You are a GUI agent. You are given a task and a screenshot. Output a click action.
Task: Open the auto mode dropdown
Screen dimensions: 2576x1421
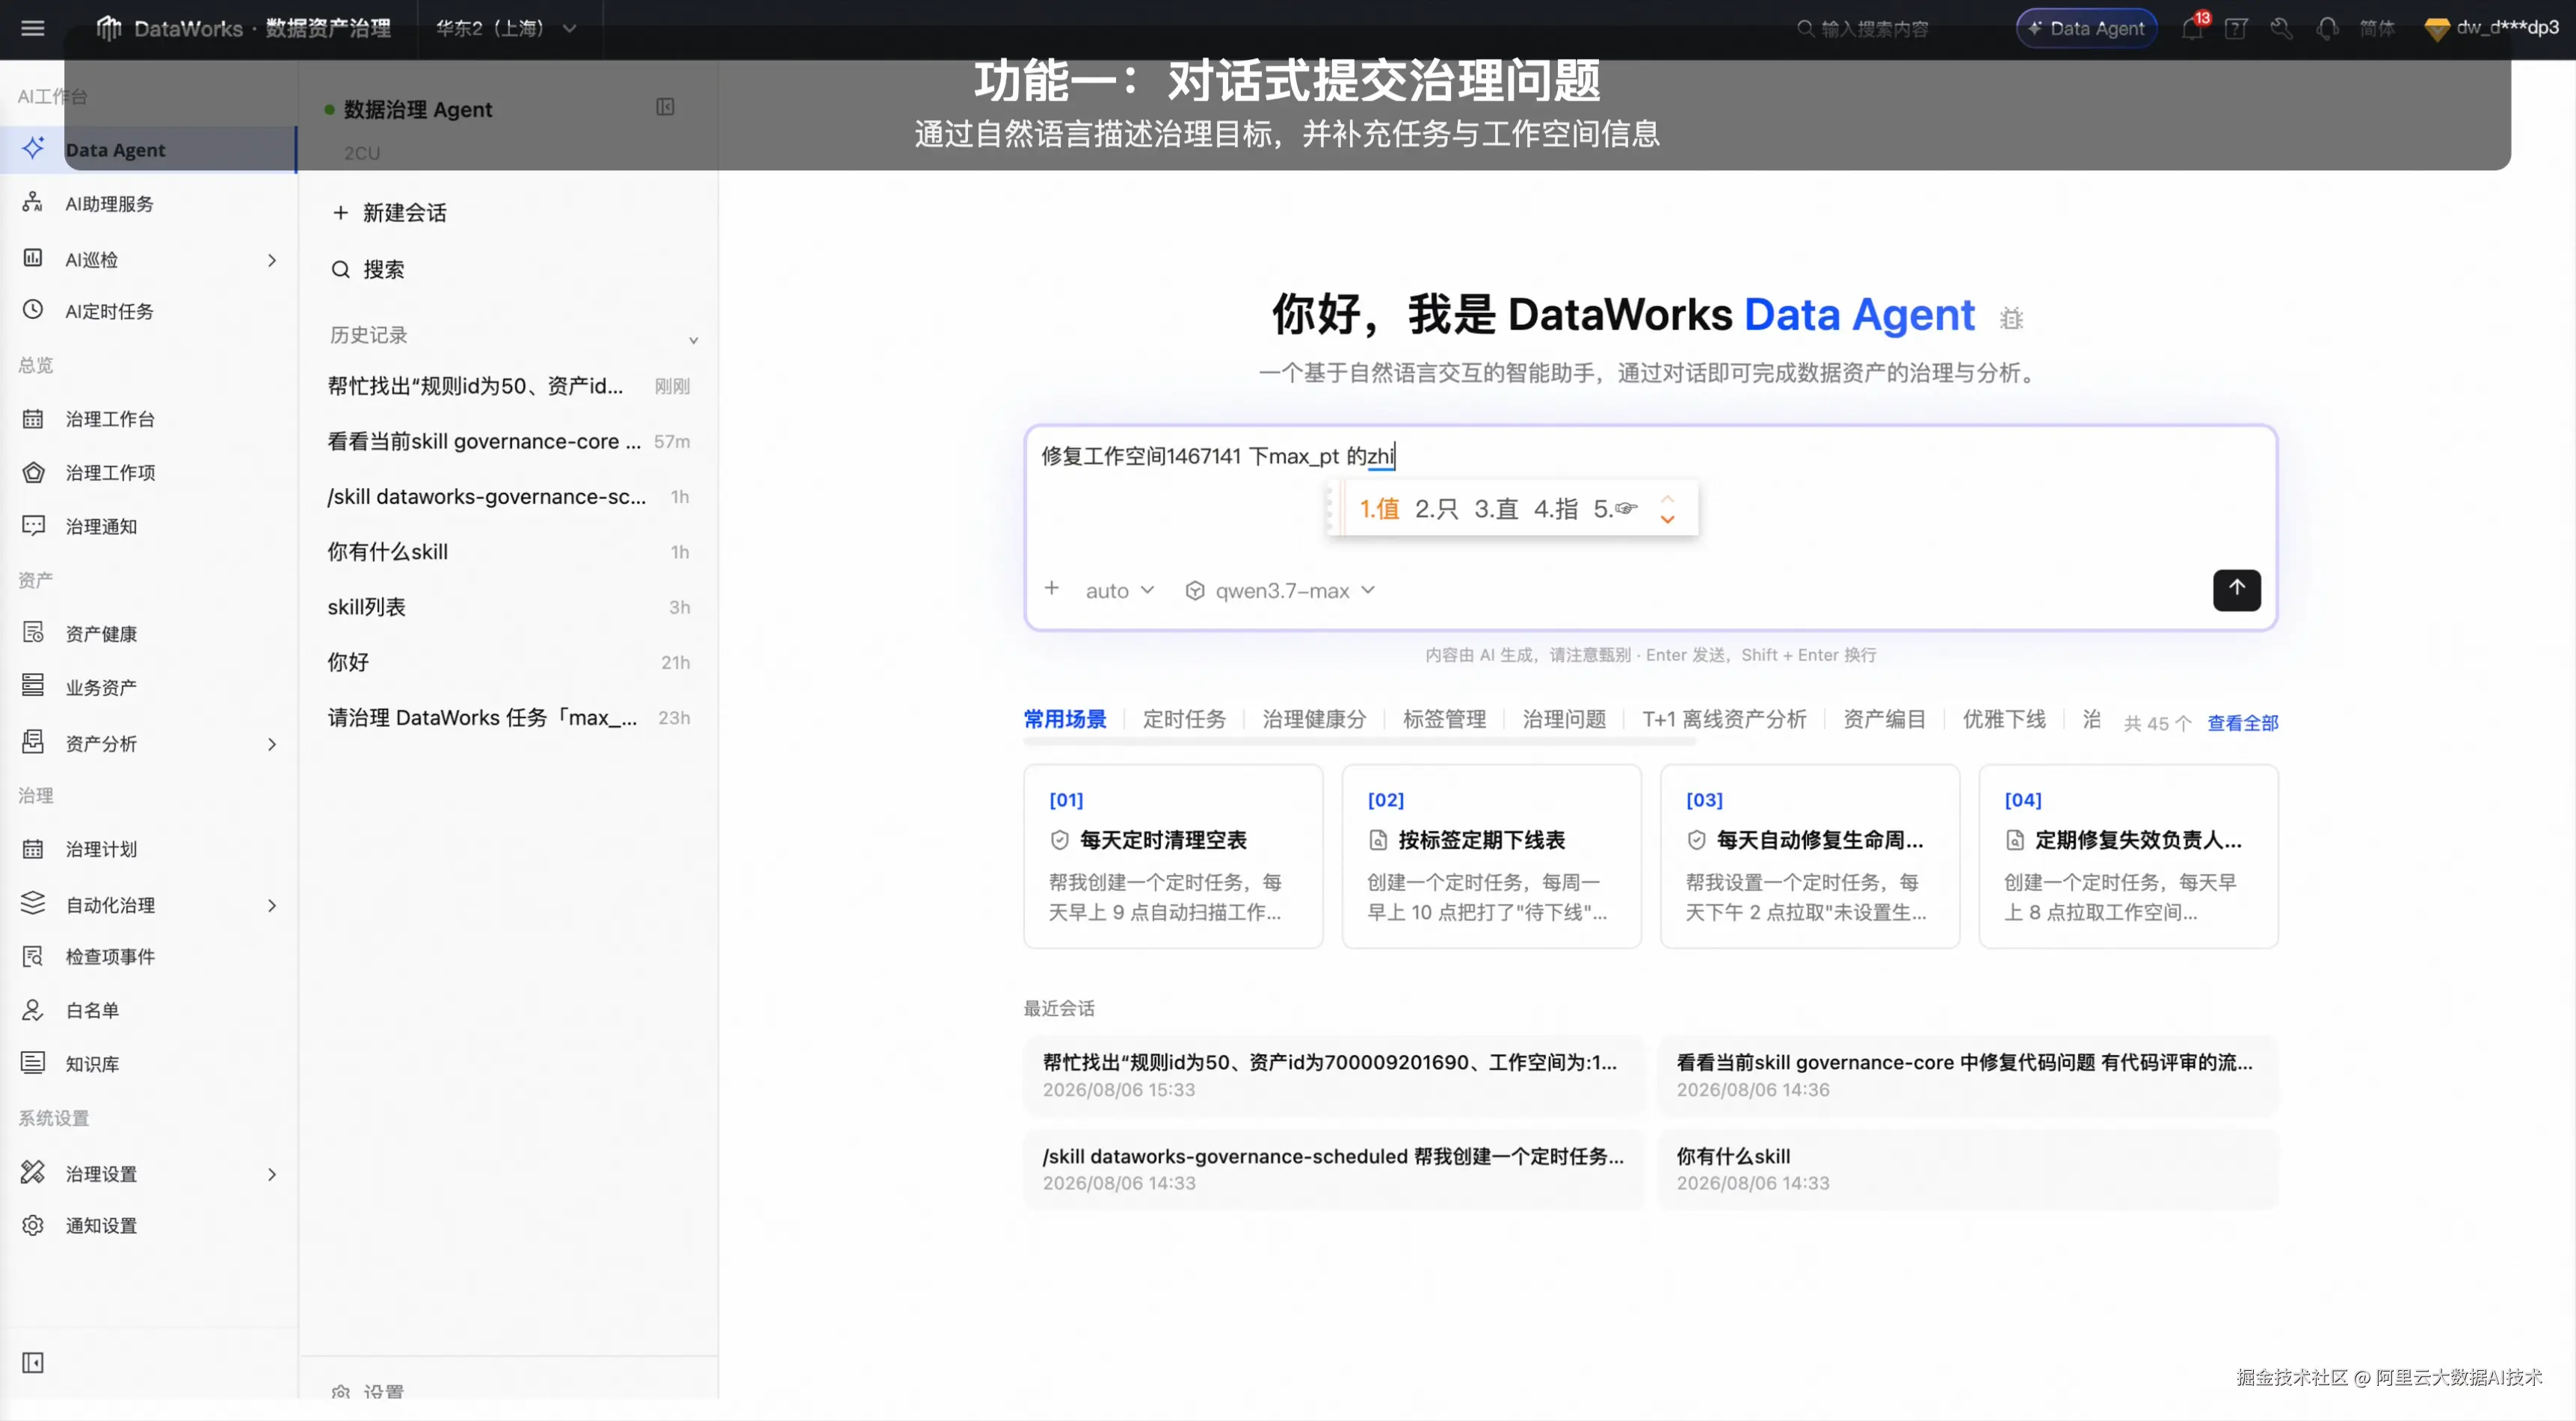pyautogui.click(x=1120, y=590)
